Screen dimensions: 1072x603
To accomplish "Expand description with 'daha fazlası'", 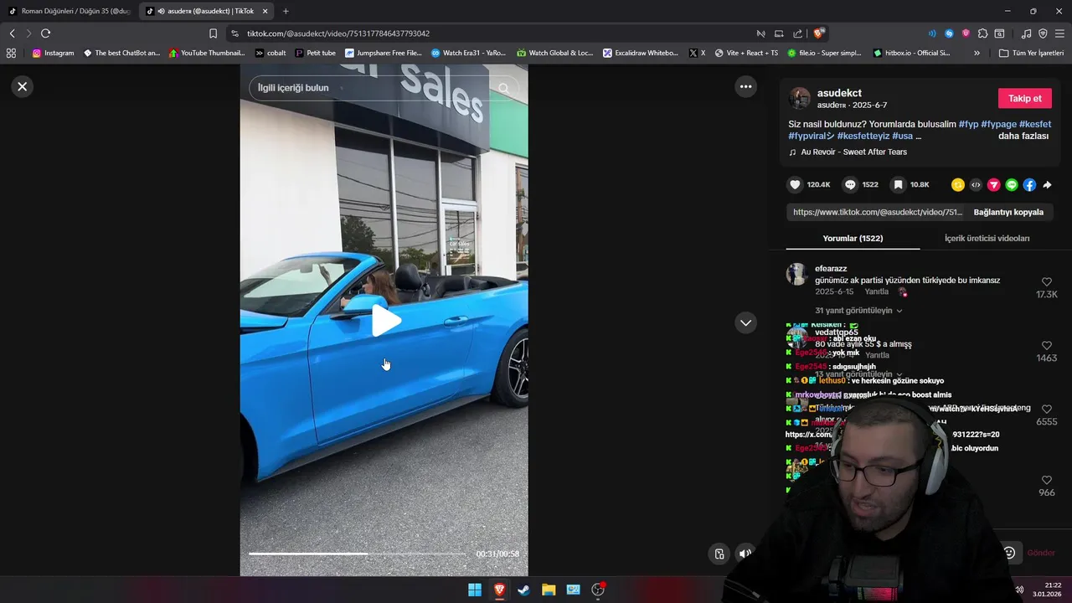I will [1023, 136].
